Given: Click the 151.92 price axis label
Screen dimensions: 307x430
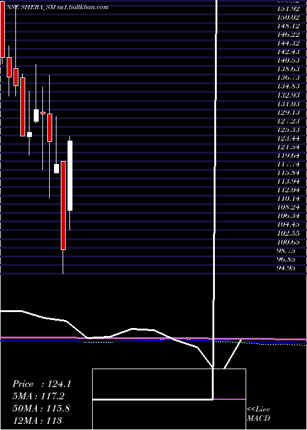Looking at the screenshot, I should click(x=288, y=9).
